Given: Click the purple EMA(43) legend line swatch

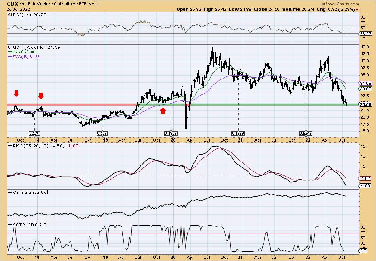Looking at the screenshot, I should pos(10,56).
